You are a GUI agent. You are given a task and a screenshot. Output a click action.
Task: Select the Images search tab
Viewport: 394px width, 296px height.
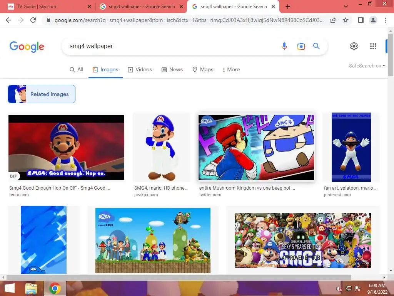point(105,69)
